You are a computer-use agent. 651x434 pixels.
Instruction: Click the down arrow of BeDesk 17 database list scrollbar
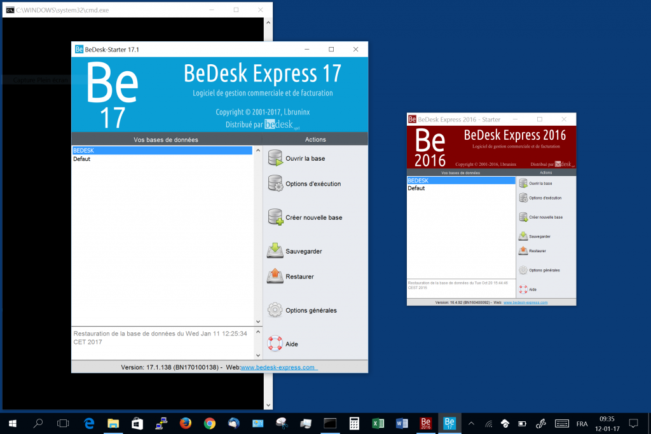point(258,322)
